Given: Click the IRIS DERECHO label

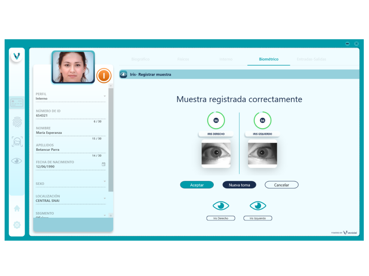Looking at the screenshot, I should pos(216,134).
